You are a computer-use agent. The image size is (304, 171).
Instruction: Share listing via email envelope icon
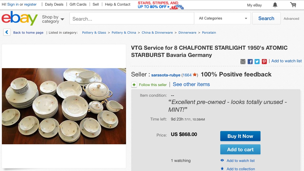click(x=243, y=61)
